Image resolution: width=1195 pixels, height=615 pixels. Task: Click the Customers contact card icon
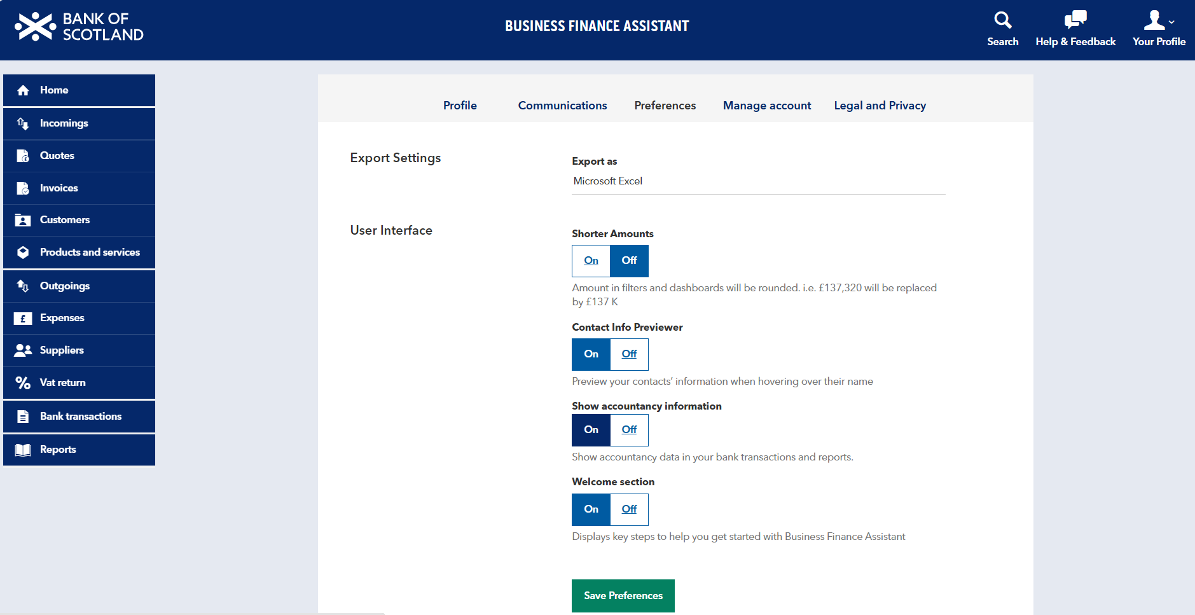23,220
